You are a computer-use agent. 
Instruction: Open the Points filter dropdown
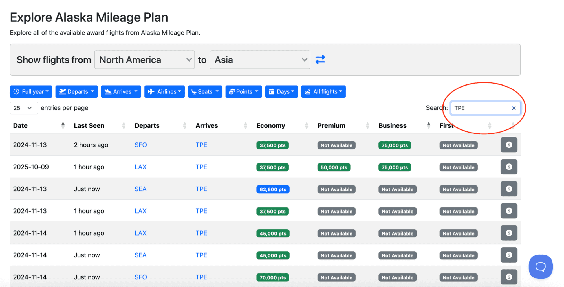coord(244,92)
